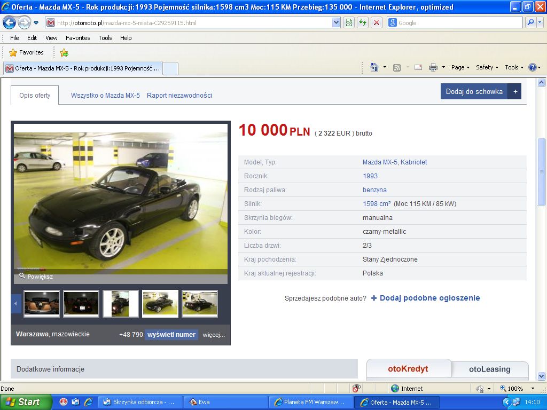This screenshot has width=547, height=410.
Task: Open the Tools menu in menu bar
Action: tap(105, 38)
